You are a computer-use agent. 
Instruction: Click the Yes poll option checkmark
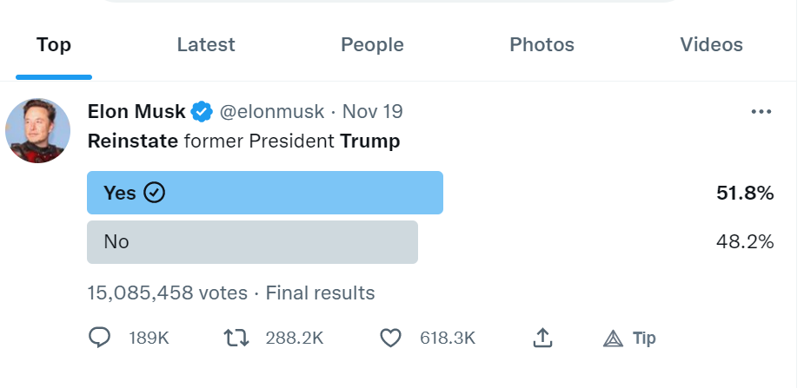click(x=155, y=193)
